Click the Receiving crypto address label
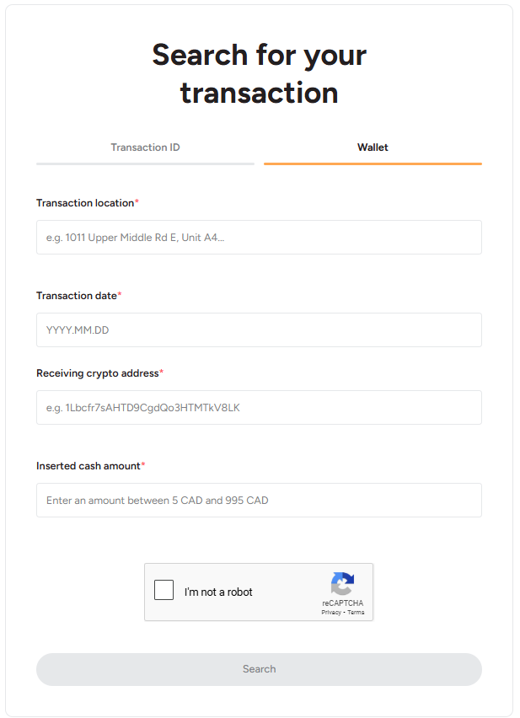The height and width of the screenshot is (718, 520). (99, 373)
